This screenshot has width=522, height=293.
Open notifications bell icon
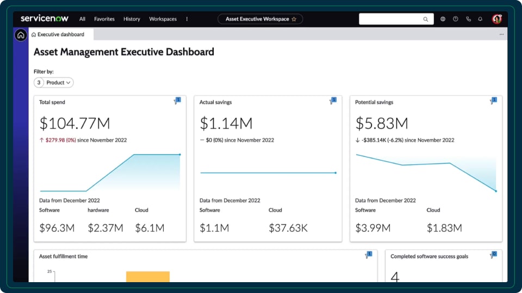point(480,19)
